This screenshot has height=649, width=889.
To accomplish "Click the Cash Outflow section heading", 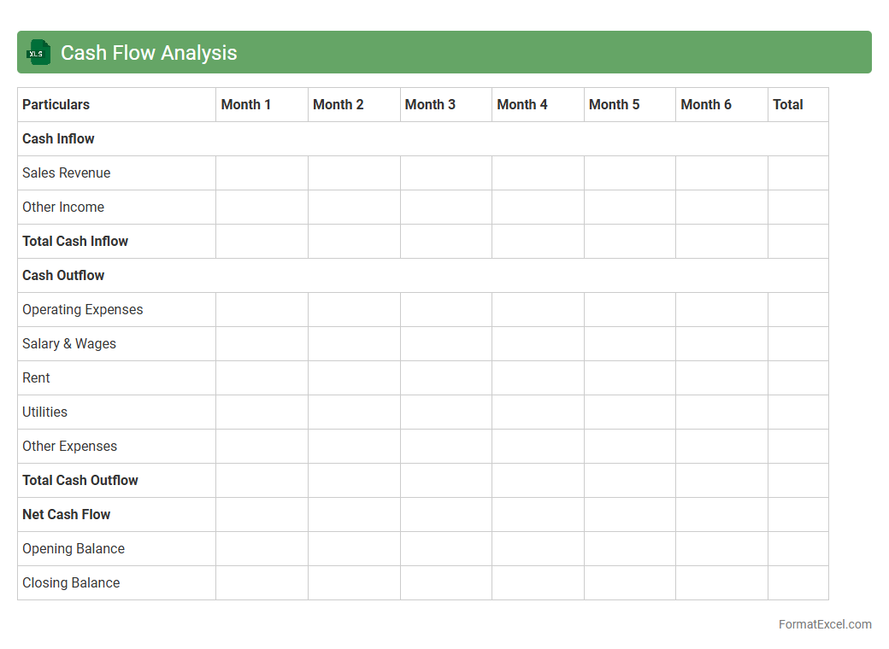I will coord(63,275).
